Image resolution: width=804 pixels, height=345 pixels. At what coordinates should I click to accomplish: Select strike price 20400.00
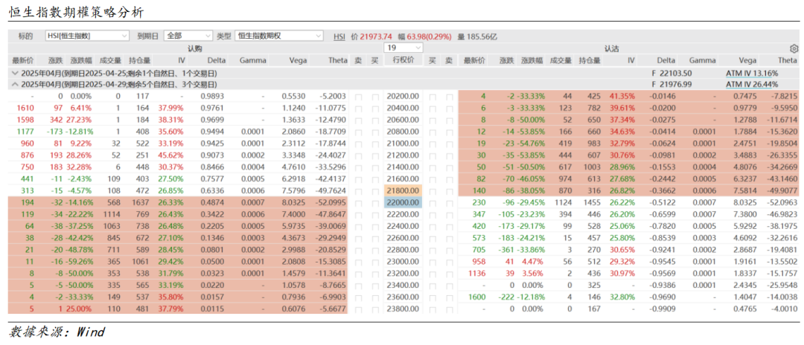(x=403, y=108)
